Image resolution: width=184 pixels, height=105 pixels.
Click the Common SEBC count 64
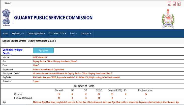pos(99,94)
